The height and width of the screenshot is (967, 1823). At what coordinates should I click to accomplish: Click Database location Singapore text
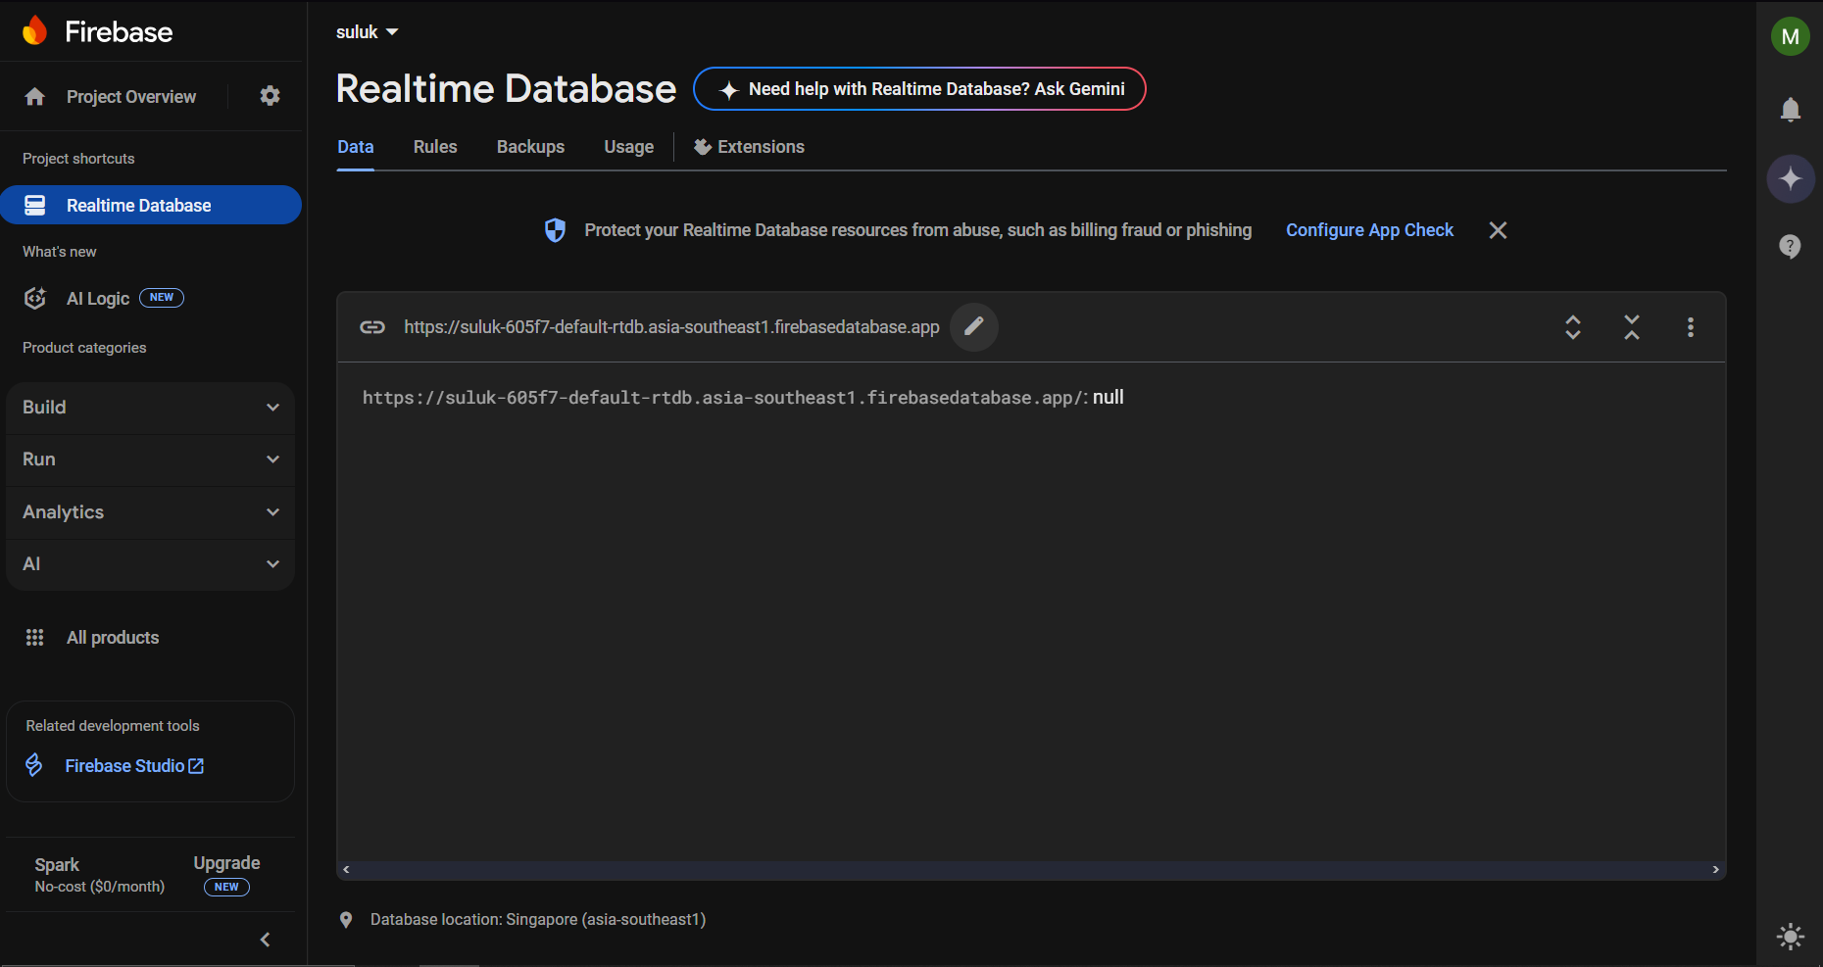click(538, 920)
